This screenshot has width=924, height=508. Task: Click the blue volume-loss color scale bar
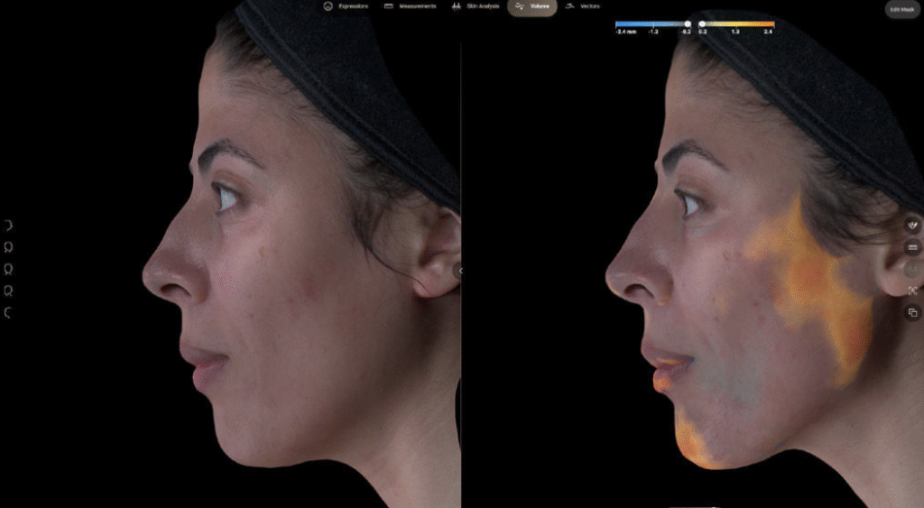pyautogui.click(x=651, y=24)
